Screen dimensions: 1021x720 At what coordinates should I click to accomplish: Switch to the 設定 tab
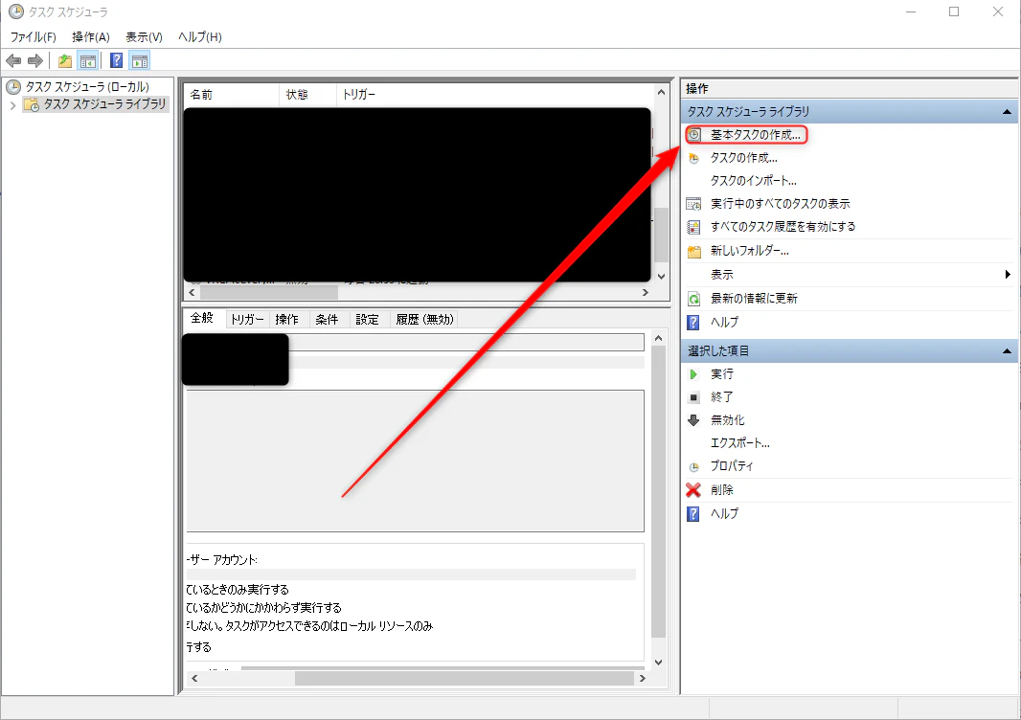(367, 319)
